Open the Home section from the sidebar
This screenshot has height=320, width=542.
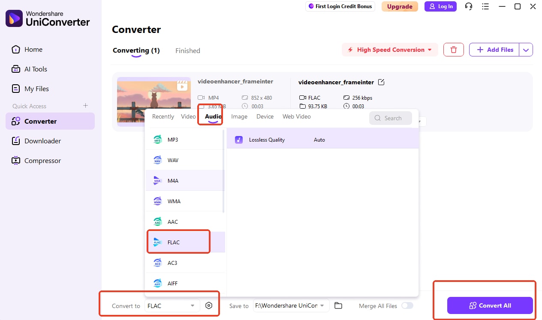click(34, 49)
